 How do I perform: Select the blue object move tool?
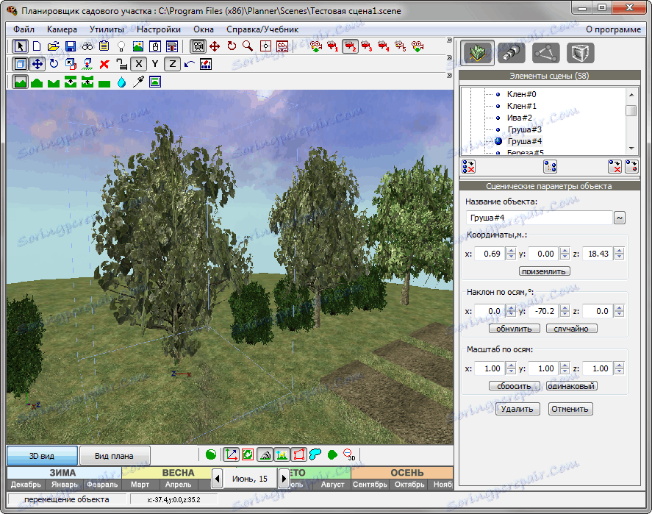(37, 64)
